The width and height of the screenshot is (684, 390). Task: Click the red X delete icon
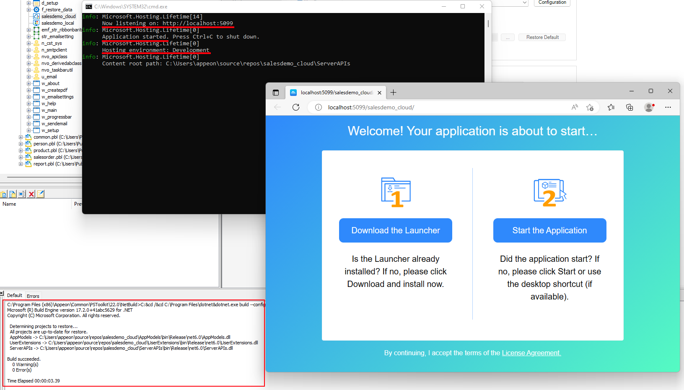coord(31,194)
